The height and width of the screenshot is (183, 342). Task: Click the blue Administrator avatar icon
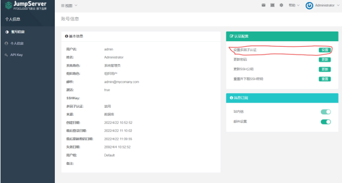pyautogui.click(x=310, y=6)
